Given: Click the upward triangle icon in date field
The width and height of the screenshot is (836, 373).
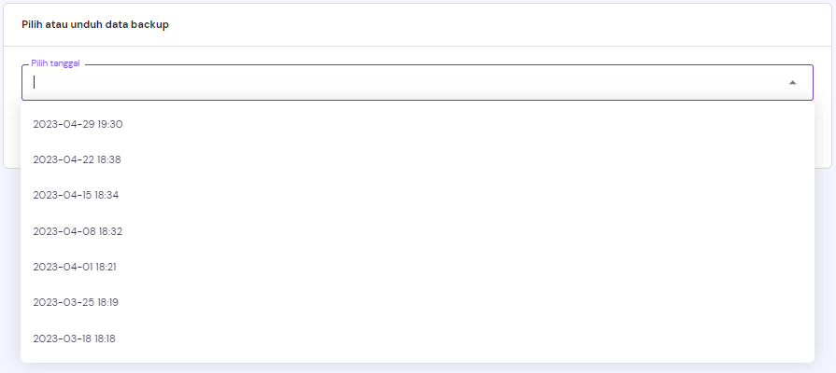Looking at the screenshot, I should point(792,82).
